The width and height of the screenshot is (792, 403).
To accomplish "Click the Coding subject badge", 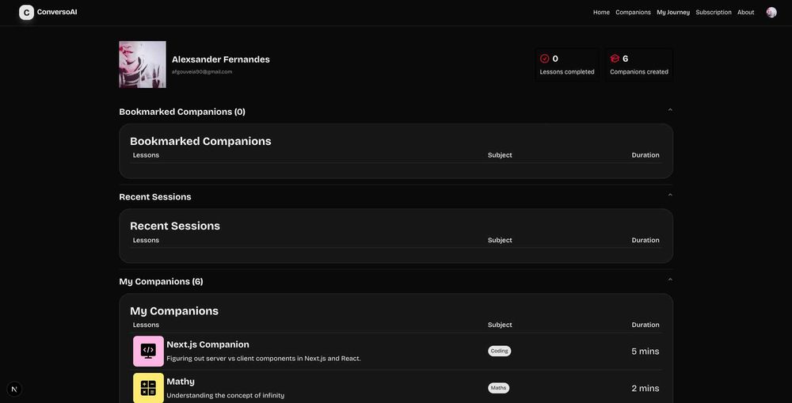I will coord(499,351).
